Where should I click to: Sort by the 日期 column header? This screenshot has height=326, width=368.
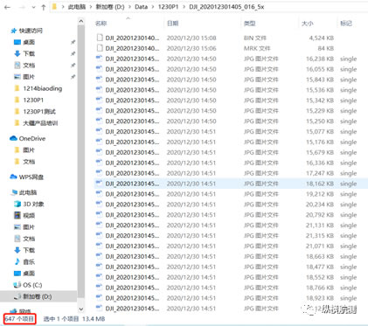172,24
